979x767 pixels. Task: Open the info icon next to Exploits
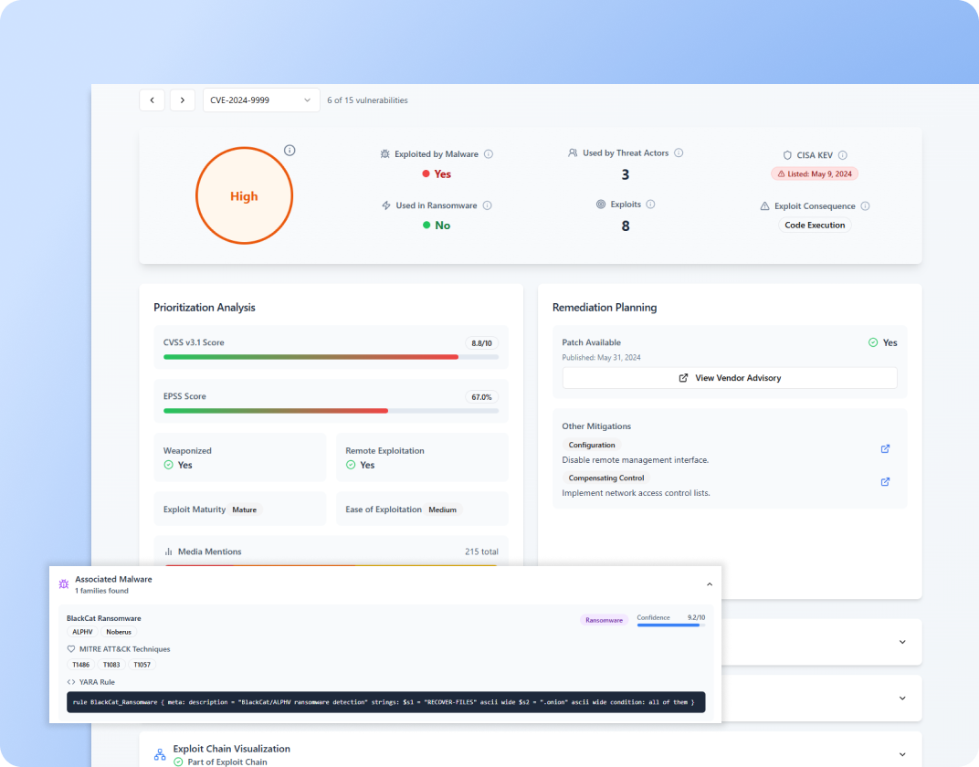650,204
